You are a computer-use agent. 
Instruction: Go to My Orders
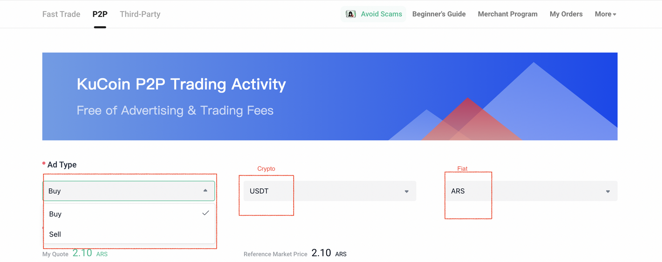coord(566,14)
